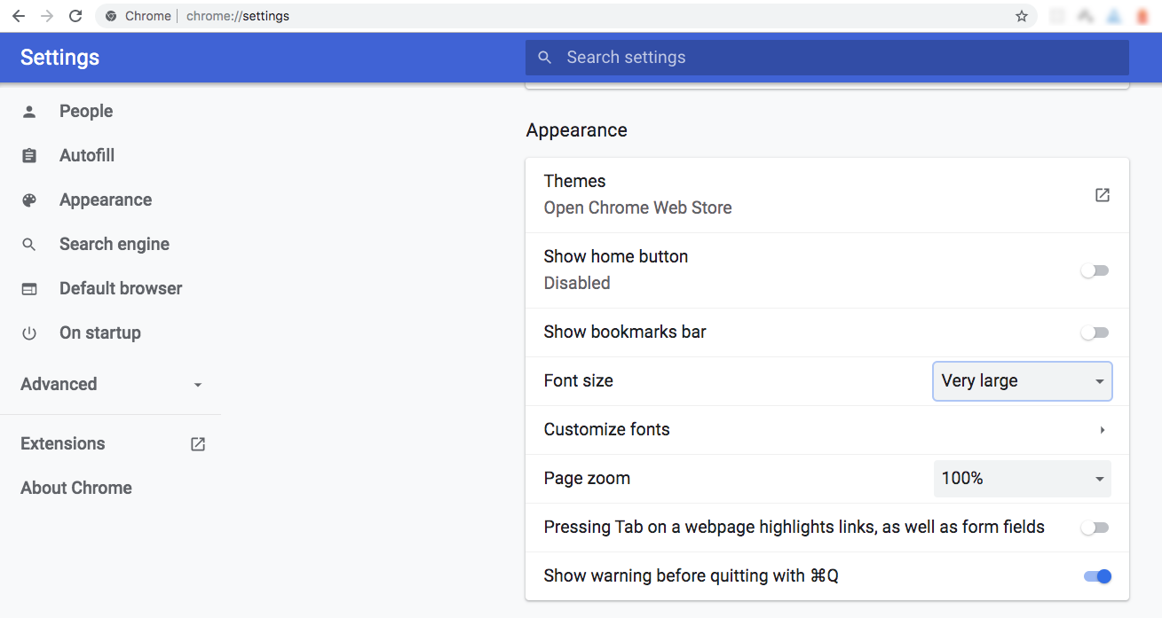Click the Disabled text under Show home button
The height and width of the screenshot is (618, 1162).
[x=577, y=284]
